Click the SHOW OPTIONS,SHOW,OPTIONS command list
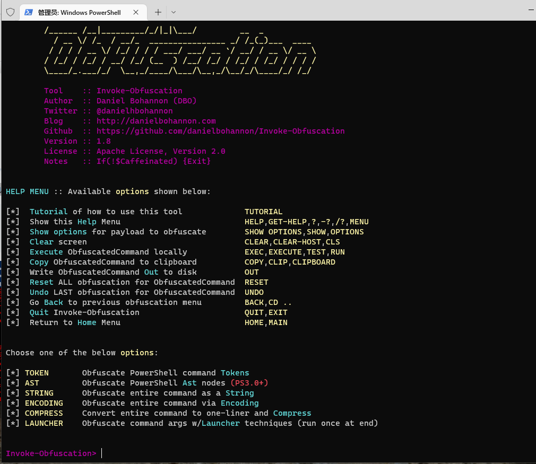Image resolution: width=536 pixels, height=464 pixels. tap(304, 232)
